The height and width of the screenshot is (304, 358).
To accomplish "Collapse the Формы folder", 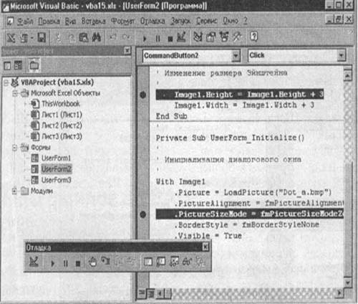I will click(15, 148).
